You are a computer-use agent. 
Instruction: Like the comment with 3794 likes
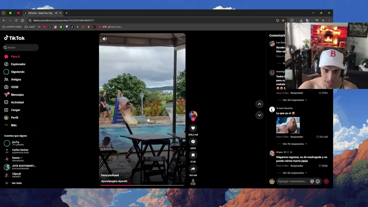(x=320, y=93)
